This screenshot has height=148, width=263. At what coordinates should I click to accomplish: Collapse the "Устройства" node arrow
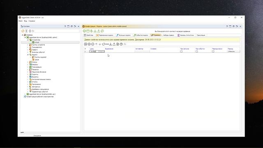pos(28,40)
